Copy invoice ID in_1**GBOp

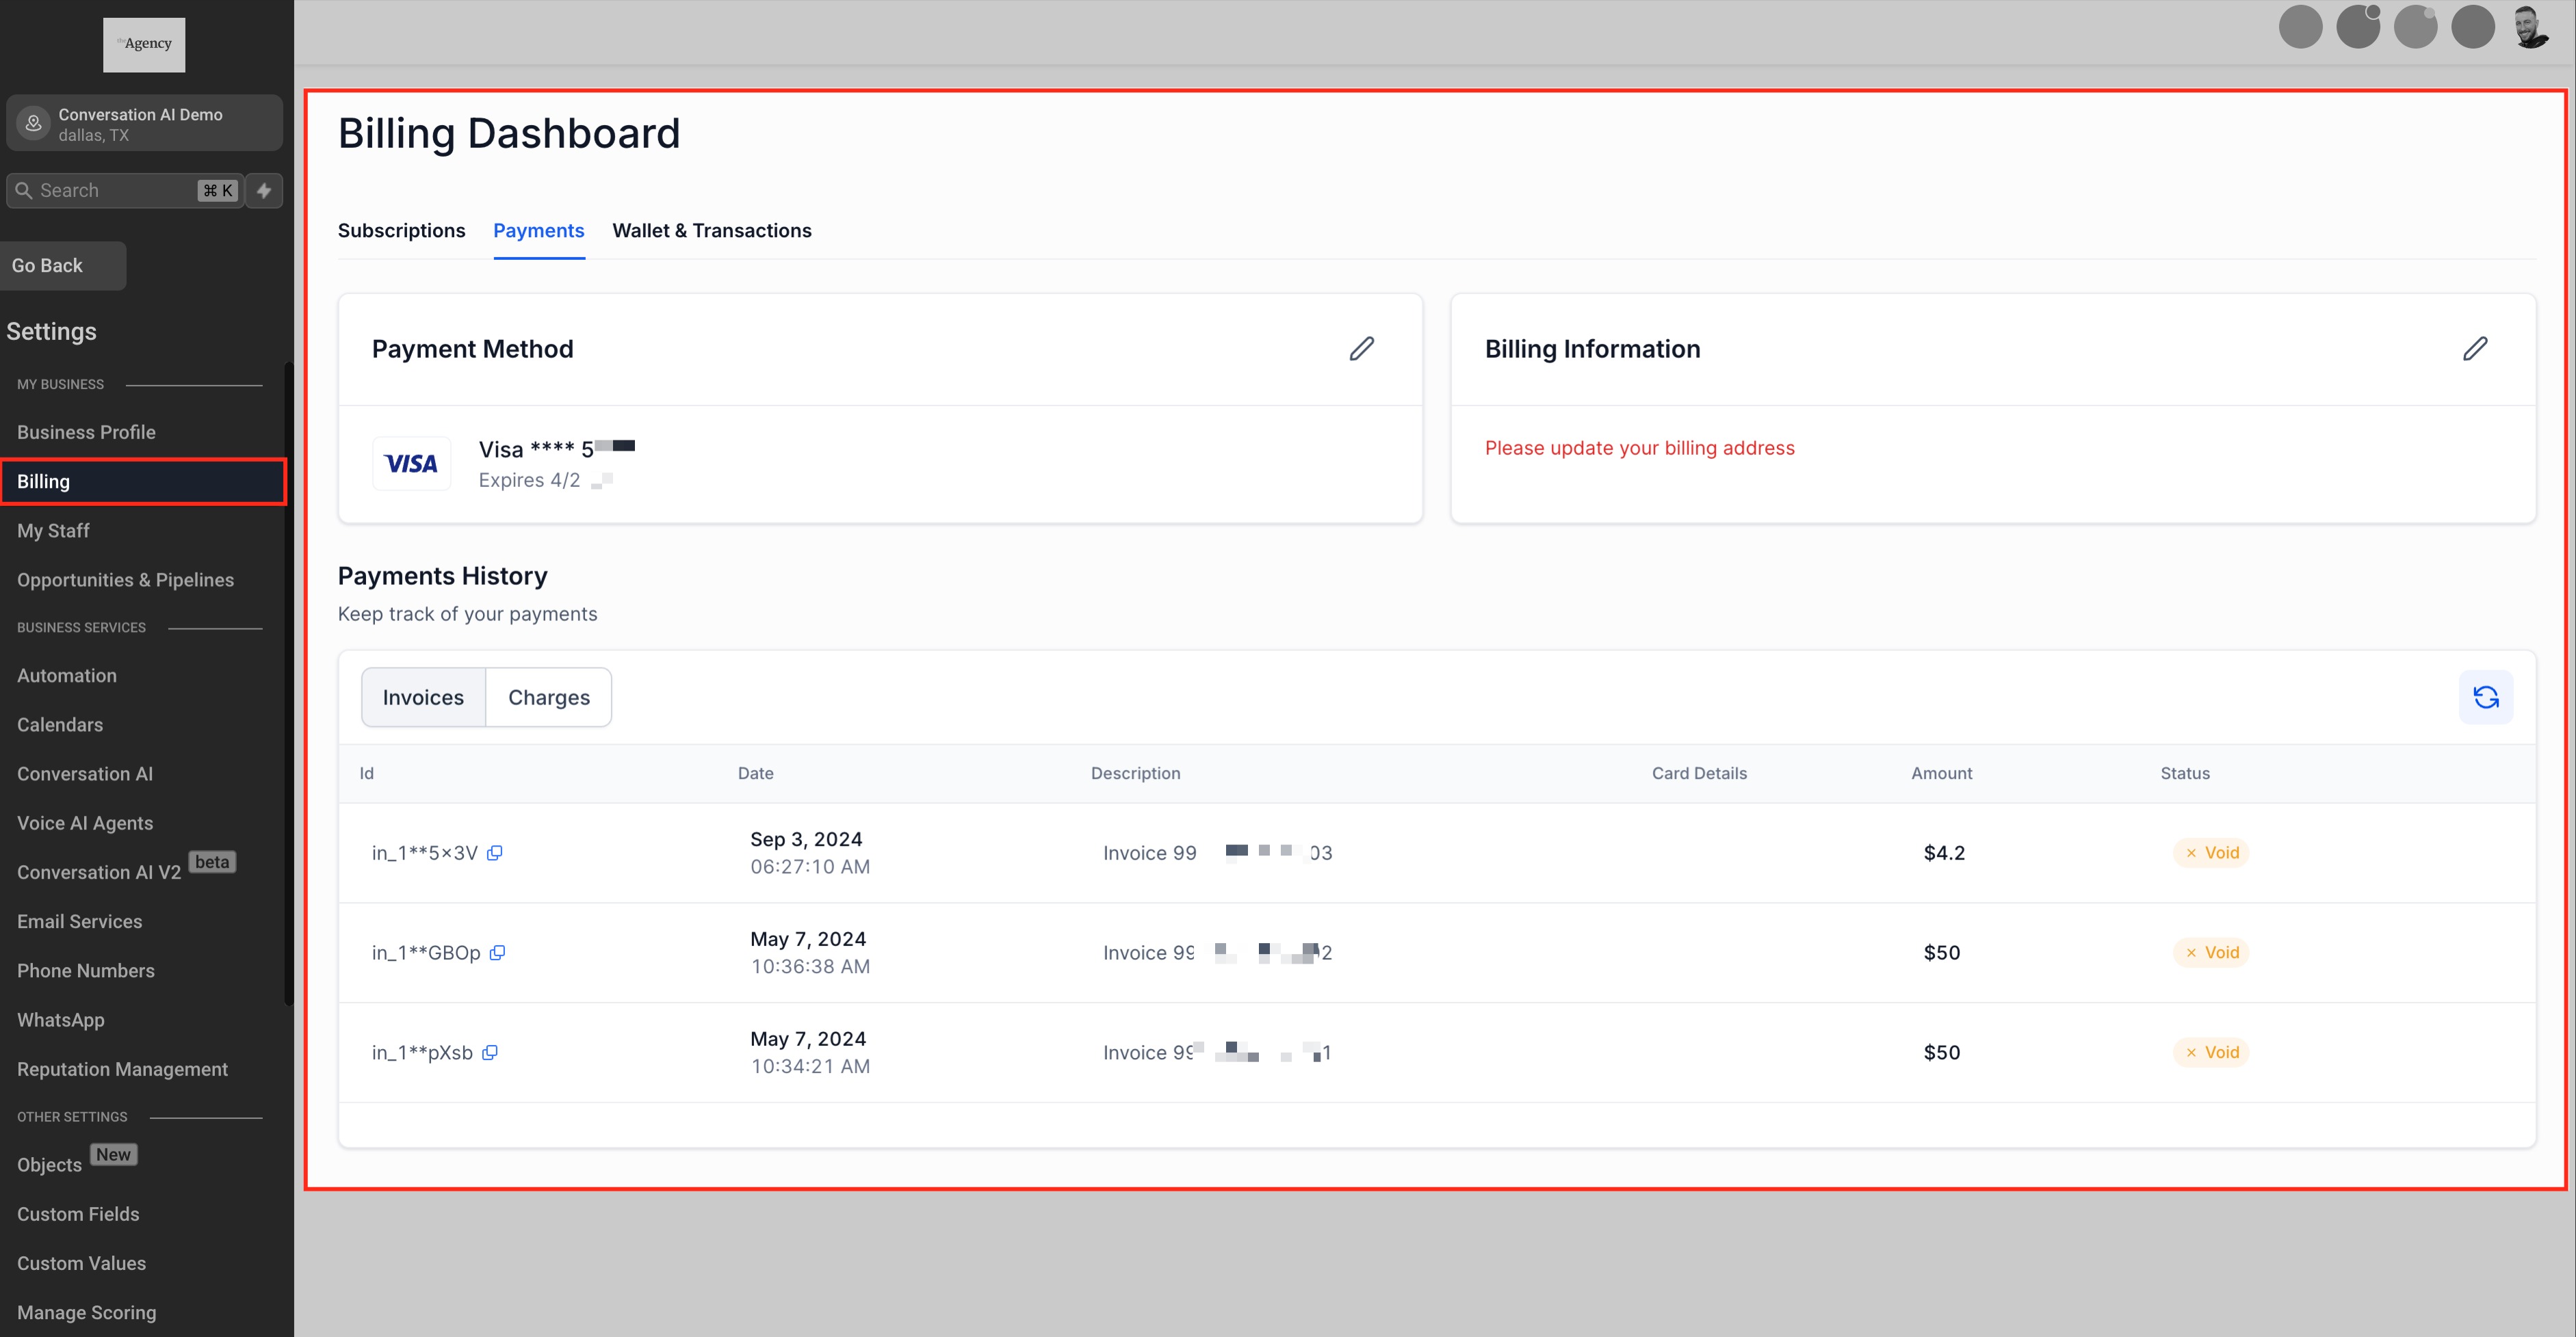[x=497, y=952]
